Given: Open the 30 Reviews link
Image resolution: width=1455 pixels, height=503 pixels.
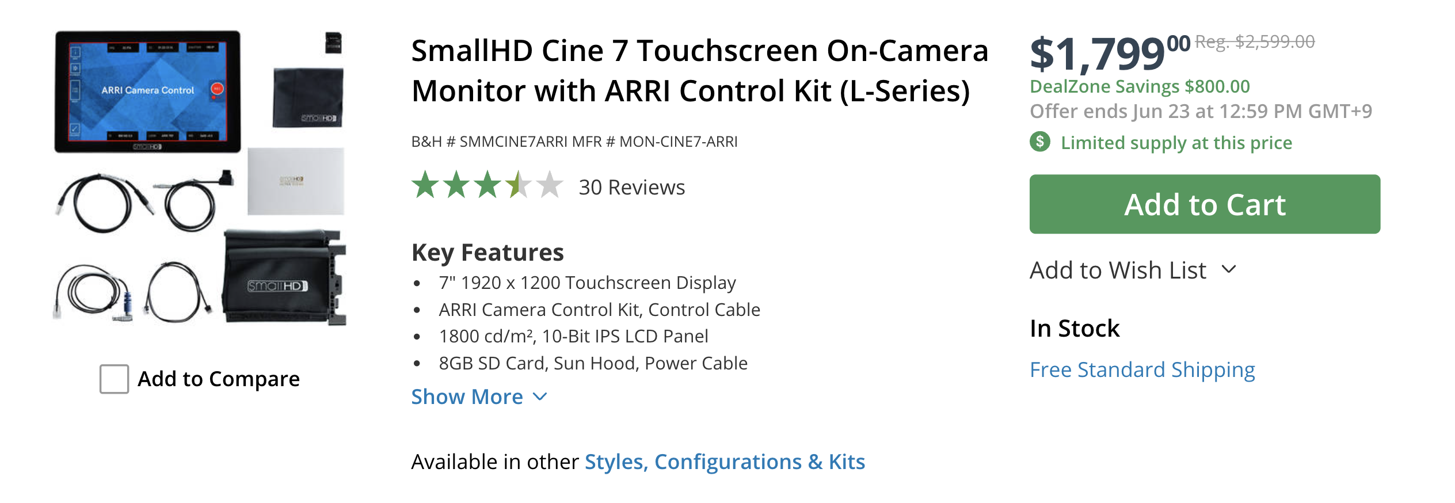Looking at the screenshot, I should 631,187.
